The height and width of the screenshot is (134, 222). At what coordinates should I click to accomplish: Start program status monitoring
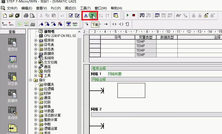tap(142, 15)
